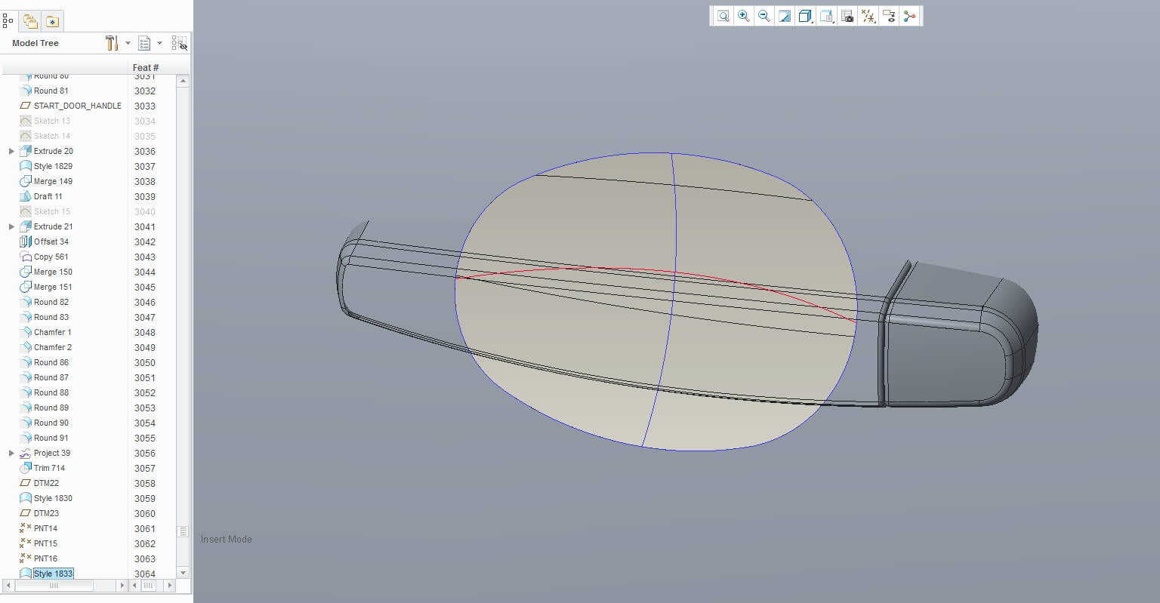Open the display style cube icon

(805, 16)
